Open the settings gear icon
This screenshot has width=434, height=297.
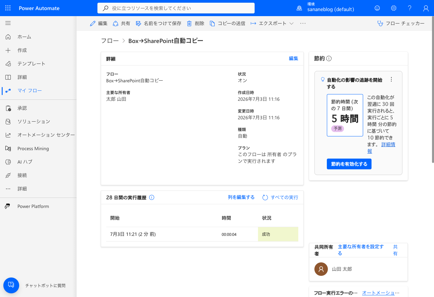[394, 8]
